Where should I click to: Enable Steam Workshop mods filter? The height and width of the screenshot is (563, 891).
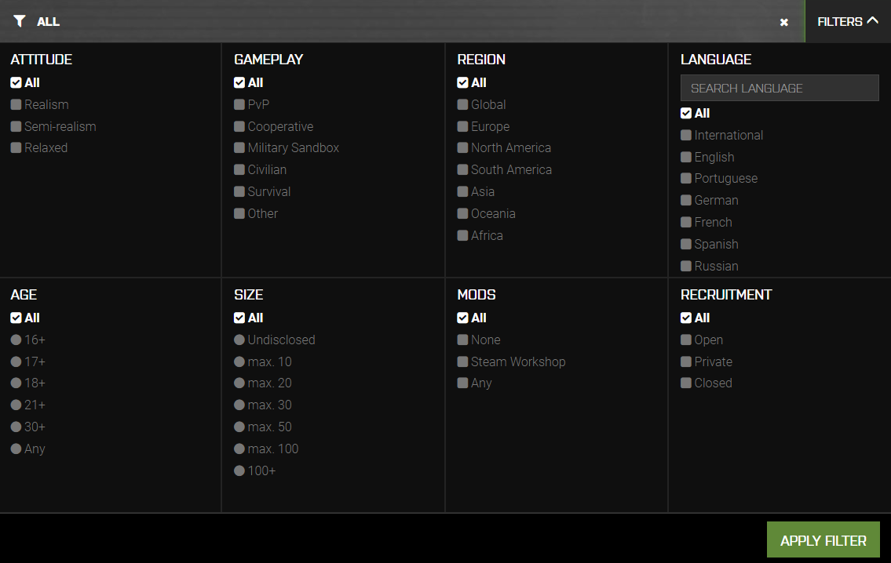[463, 361]
